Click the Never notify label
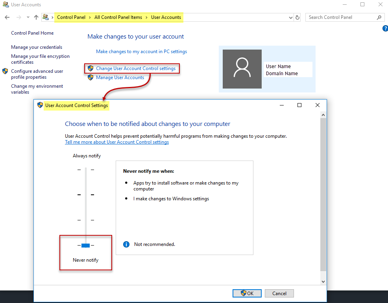This screenshot has height=303, width=388. tap(86, 260)
